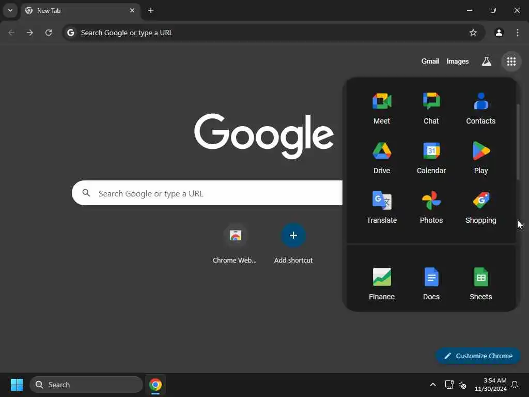The image size is (529, 397).
Task: Open Google Shopping app
Action: (481, 207)
